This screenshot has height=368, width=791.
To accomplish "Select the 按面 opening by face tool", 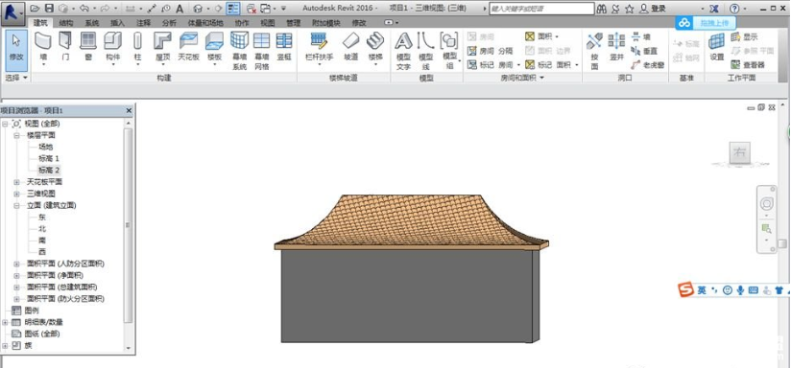I will (595, 51).
